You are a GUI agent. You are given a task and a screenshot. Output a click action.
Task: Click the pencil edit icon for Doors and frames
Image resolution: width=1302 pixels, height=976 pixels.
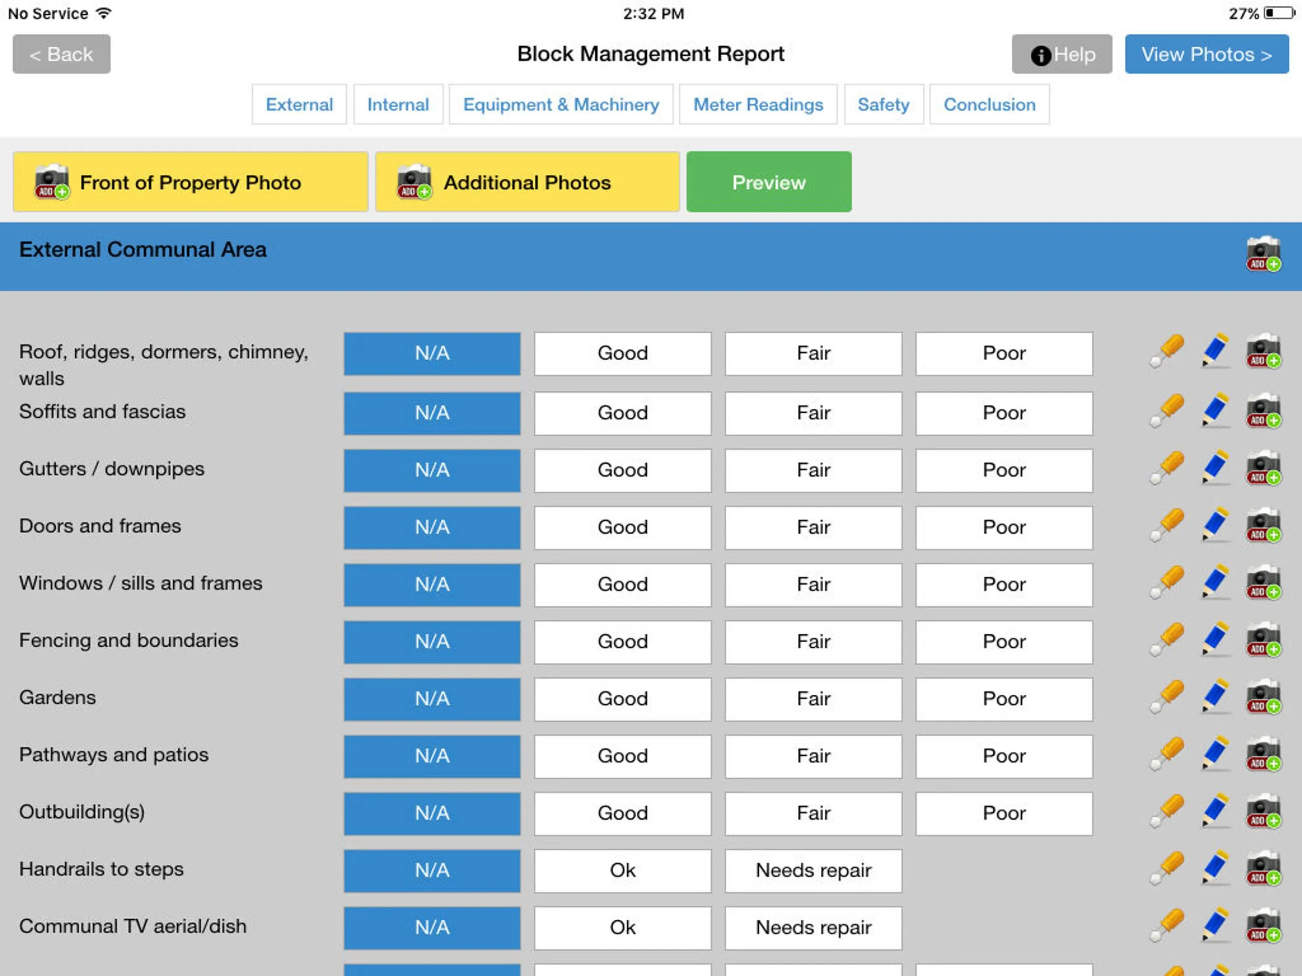(1215, 526)
